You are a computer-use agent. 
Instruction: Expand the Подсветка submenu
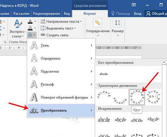pyautogui.click(x=61, y=72)
